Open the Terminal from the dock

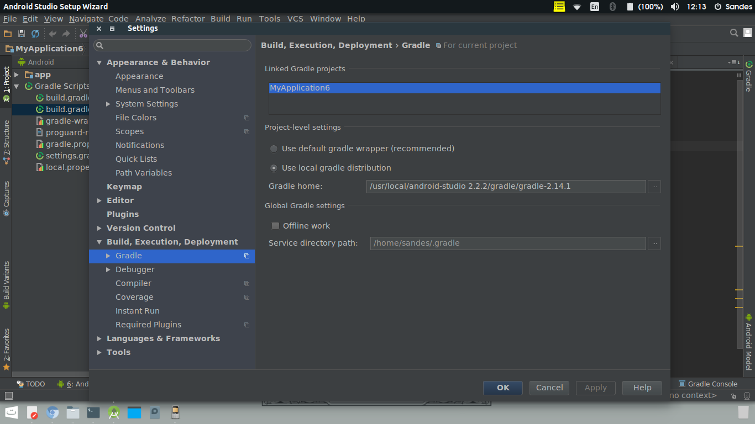click(x=93, y=412)
